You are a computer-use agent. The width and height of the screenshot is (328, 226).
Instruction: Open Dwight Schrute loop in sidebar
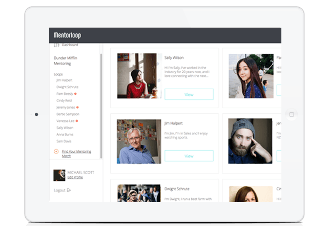point(67,87)
